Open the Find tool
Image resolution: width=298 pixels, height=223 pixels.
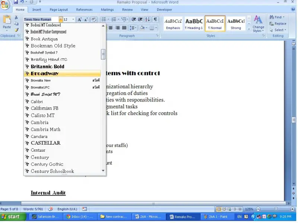[x=277, y=17]
